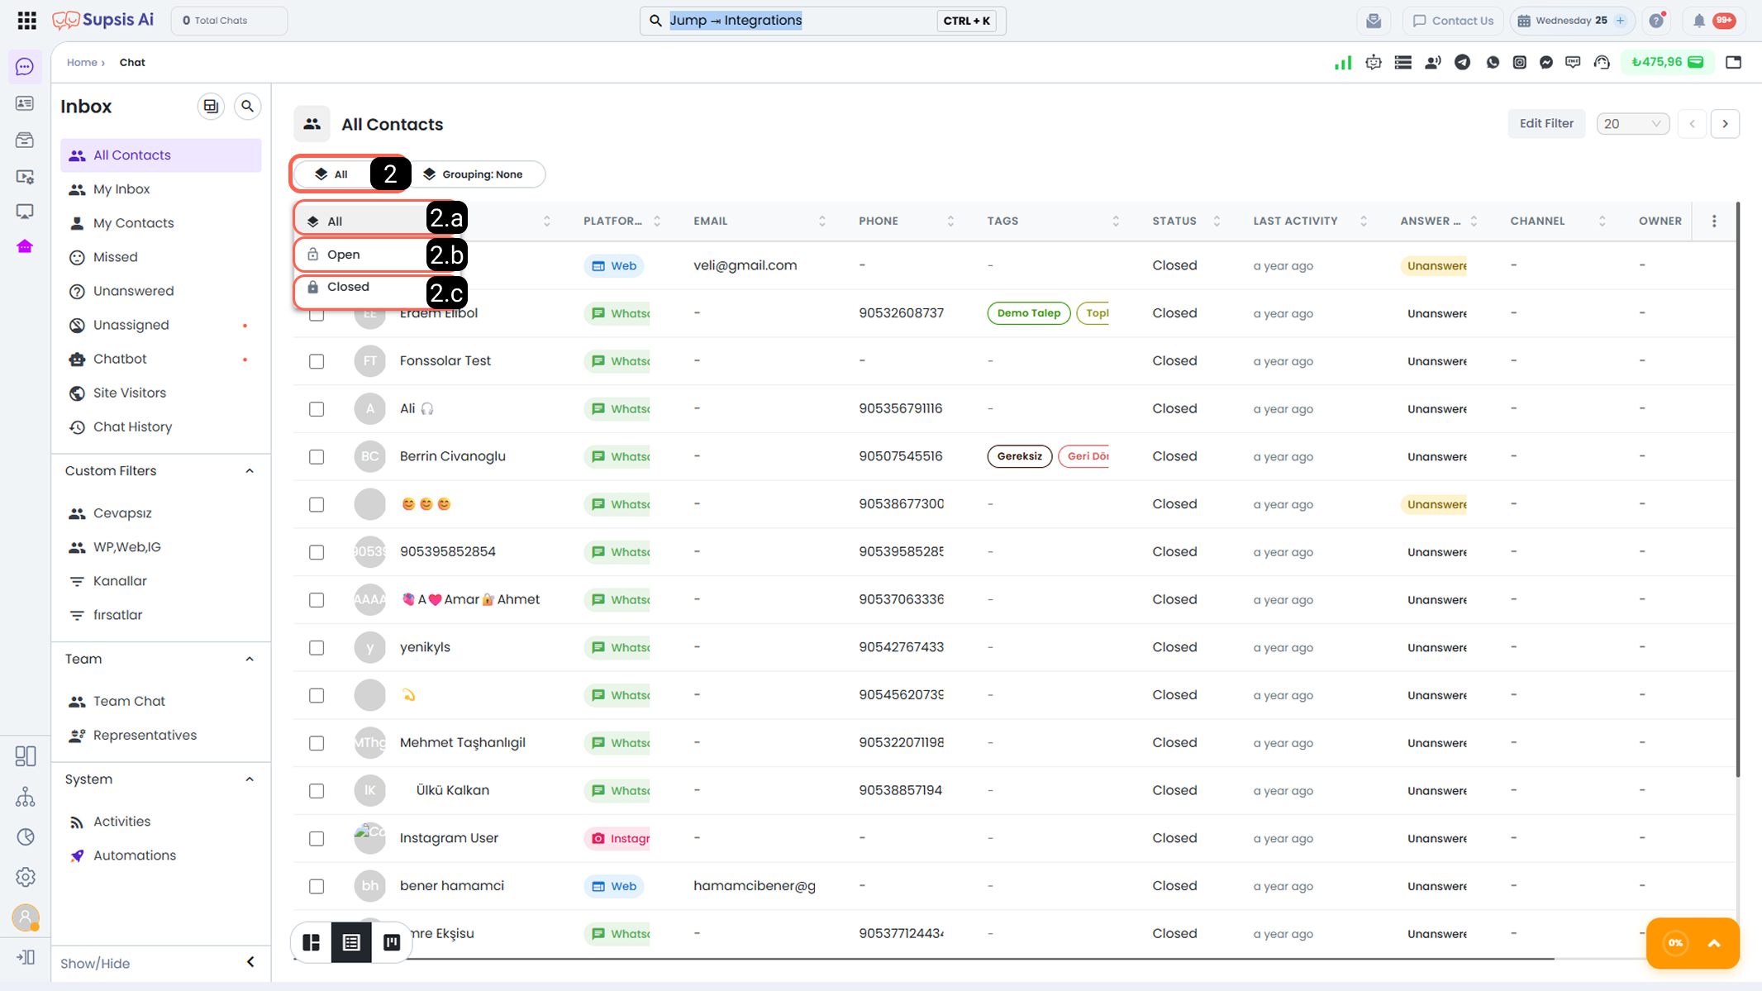Screen dimensions: 1762x991
Task: Click the Contact Us button
Action: [1453, 21]
